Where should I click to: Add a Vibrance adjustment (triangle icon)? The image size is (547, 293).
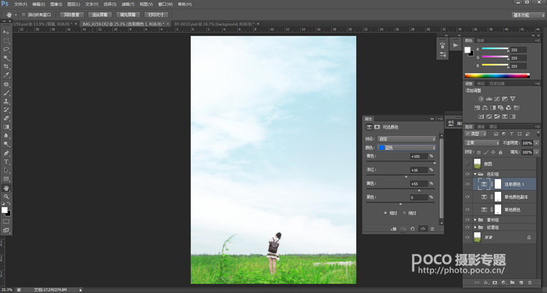tap(512, 99)
